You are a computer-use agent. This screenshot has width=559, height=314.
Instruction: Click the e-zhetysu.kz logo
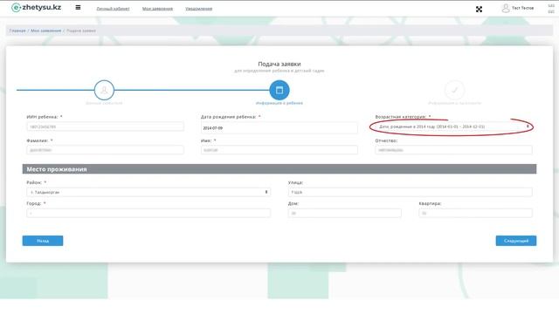(x=36, y=7)
